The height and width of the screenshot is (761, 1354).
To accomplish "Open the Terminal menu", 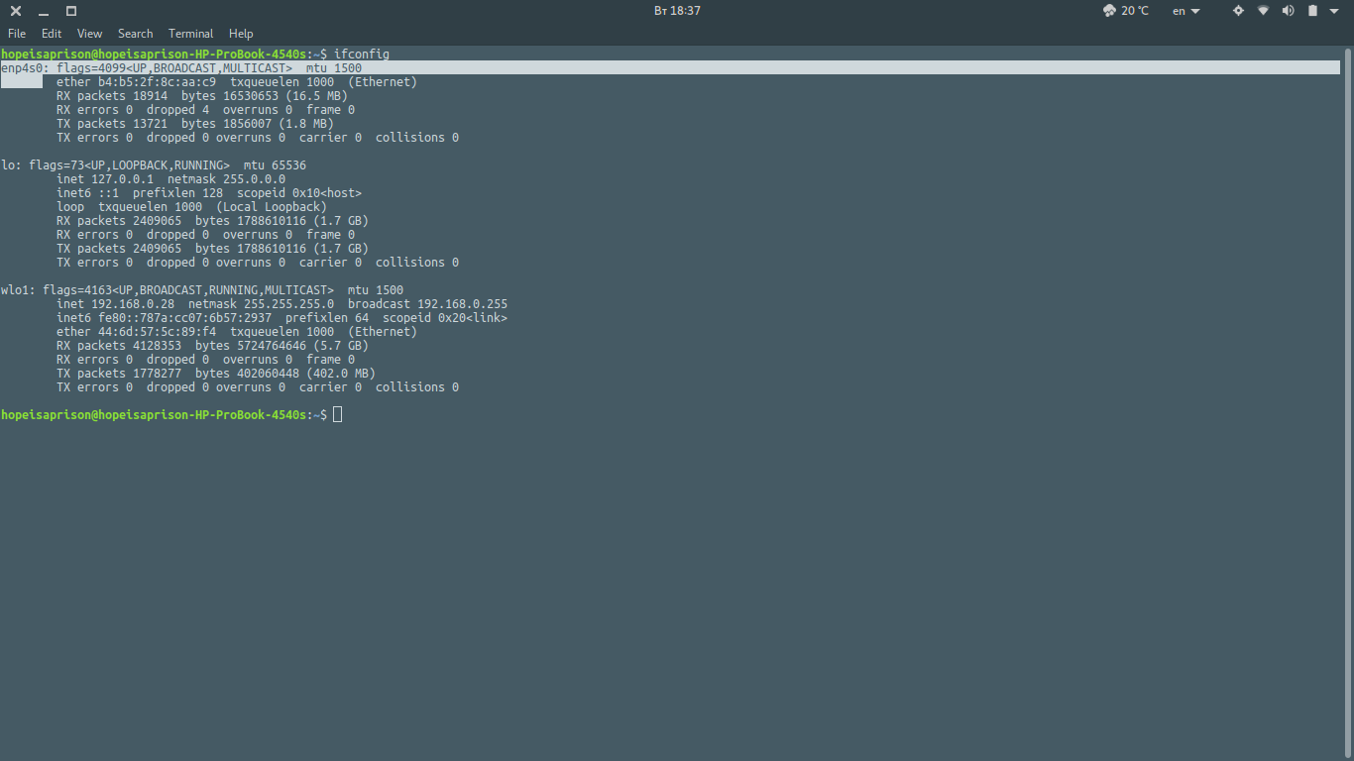I will click(191, 34).
